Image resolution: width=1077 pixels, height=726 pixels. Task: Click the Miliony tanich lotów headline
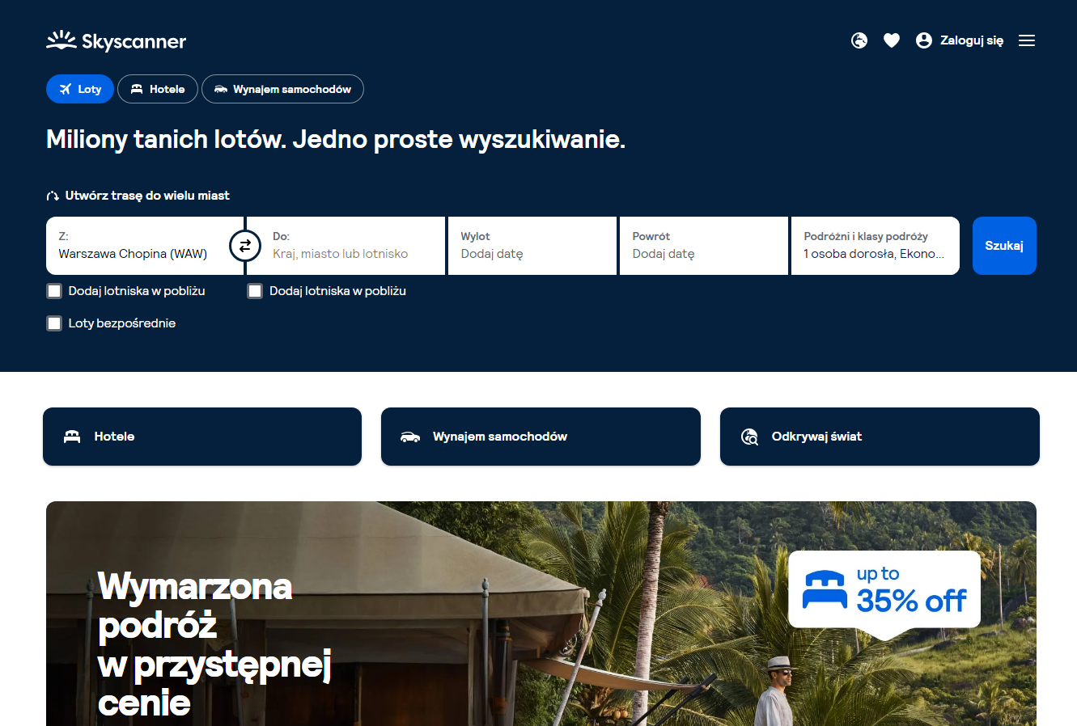point(336,139)
